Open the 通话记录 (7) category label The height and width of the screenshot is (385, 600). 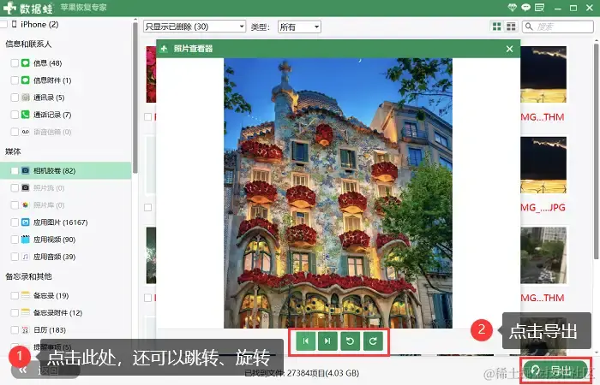[x=52, y=115]
